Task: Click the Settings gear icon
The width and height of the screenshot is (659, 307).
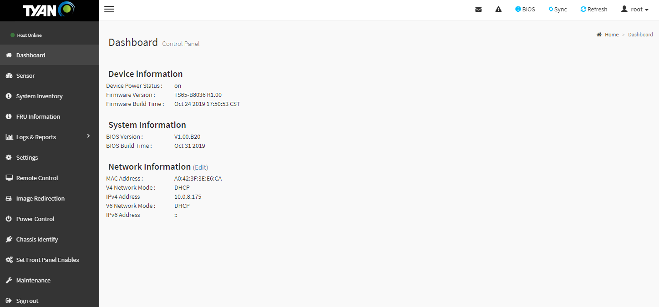Action: tap(9, 158)
